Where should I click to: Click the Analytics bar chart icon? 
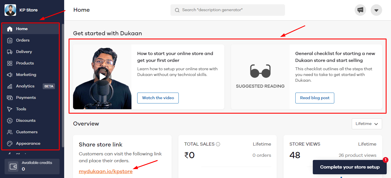click(10, 86)
